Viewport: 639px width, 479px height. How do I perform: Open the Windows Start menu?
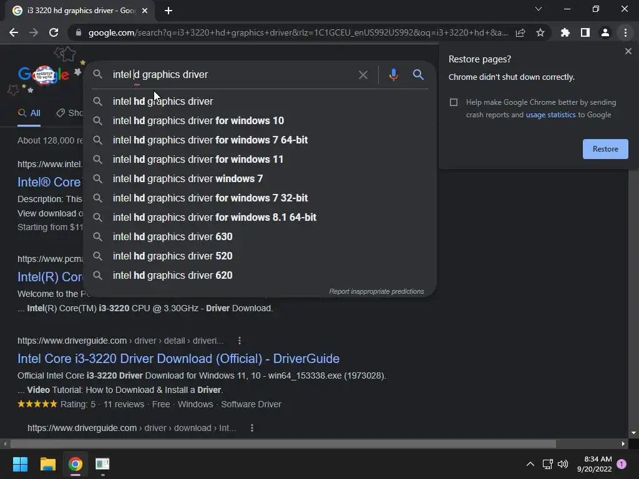pos(20,464)
